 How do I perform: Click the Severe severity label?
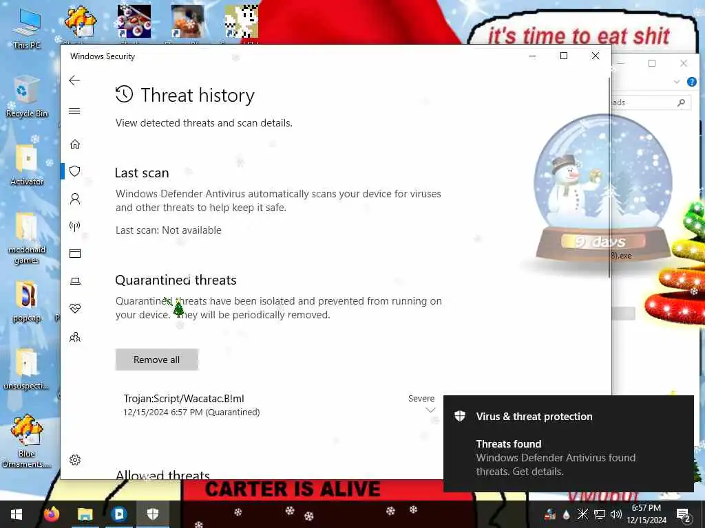coord(421,398)
